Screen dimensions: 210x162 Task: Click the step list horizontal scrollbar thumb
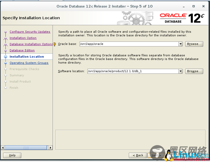click(x=26, y=148)
